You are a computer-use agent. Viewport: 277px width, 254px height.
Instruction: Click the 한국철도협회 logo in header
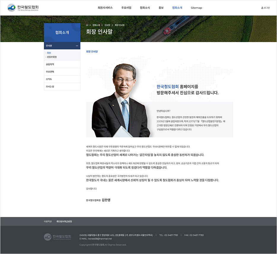23,8
